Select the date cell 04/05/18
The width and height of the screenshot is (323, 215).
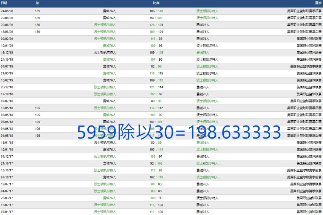pyautogui.click(x=7, y=129)
